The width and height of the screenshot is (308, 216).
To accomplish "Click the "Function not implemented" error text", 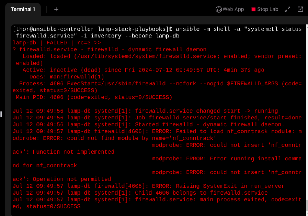I will tap(73, 152).
